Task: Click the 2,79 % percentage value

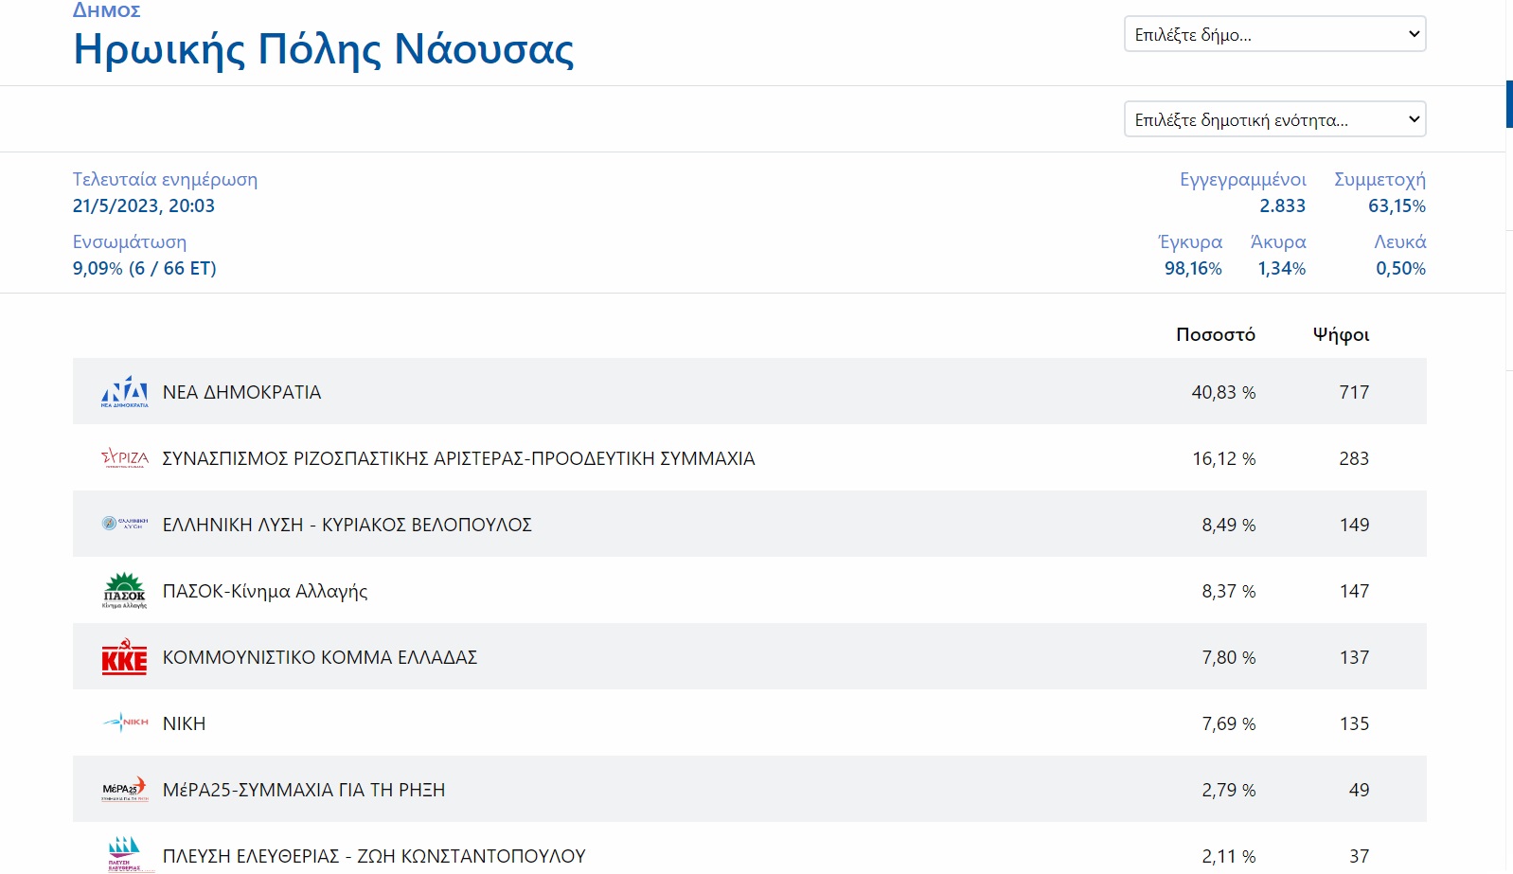Action: [x=1229, y=790]
